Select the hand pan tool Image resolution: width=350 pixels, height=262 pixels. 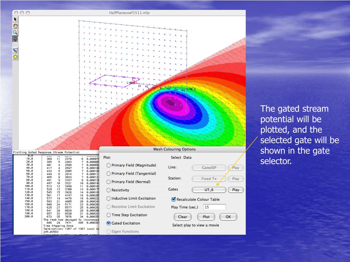(x=15, y=26)
